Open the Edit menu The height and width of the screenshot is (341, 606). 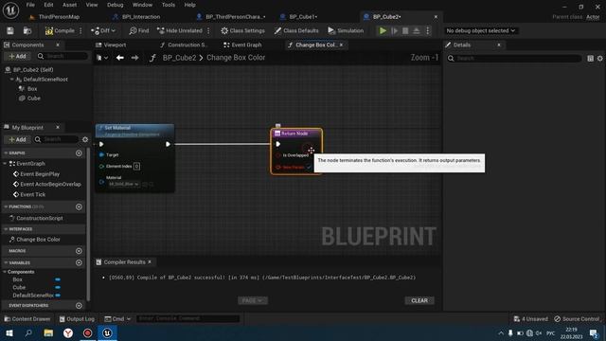point(48,5)
